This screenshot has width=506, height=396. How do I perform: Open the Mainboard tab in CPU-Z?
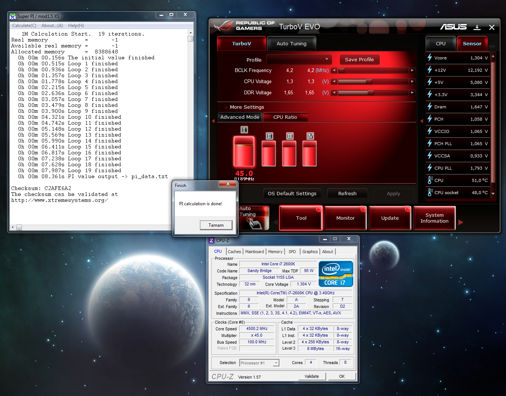(254, 252)
